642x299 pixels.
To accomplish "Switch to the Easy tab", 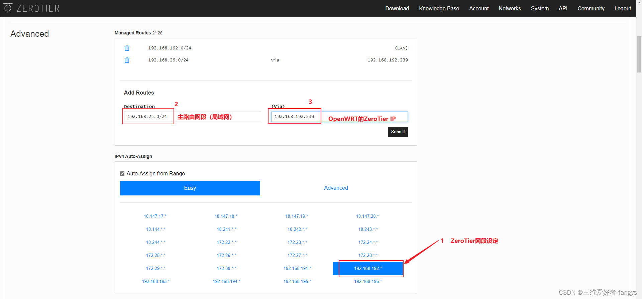I will tap(190, 188).
